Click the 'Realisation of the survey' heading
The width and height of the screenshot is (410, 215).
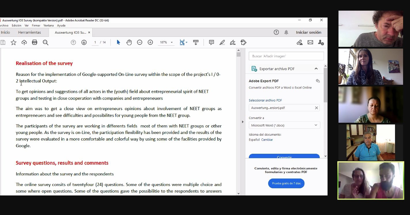tap(44, 63)
